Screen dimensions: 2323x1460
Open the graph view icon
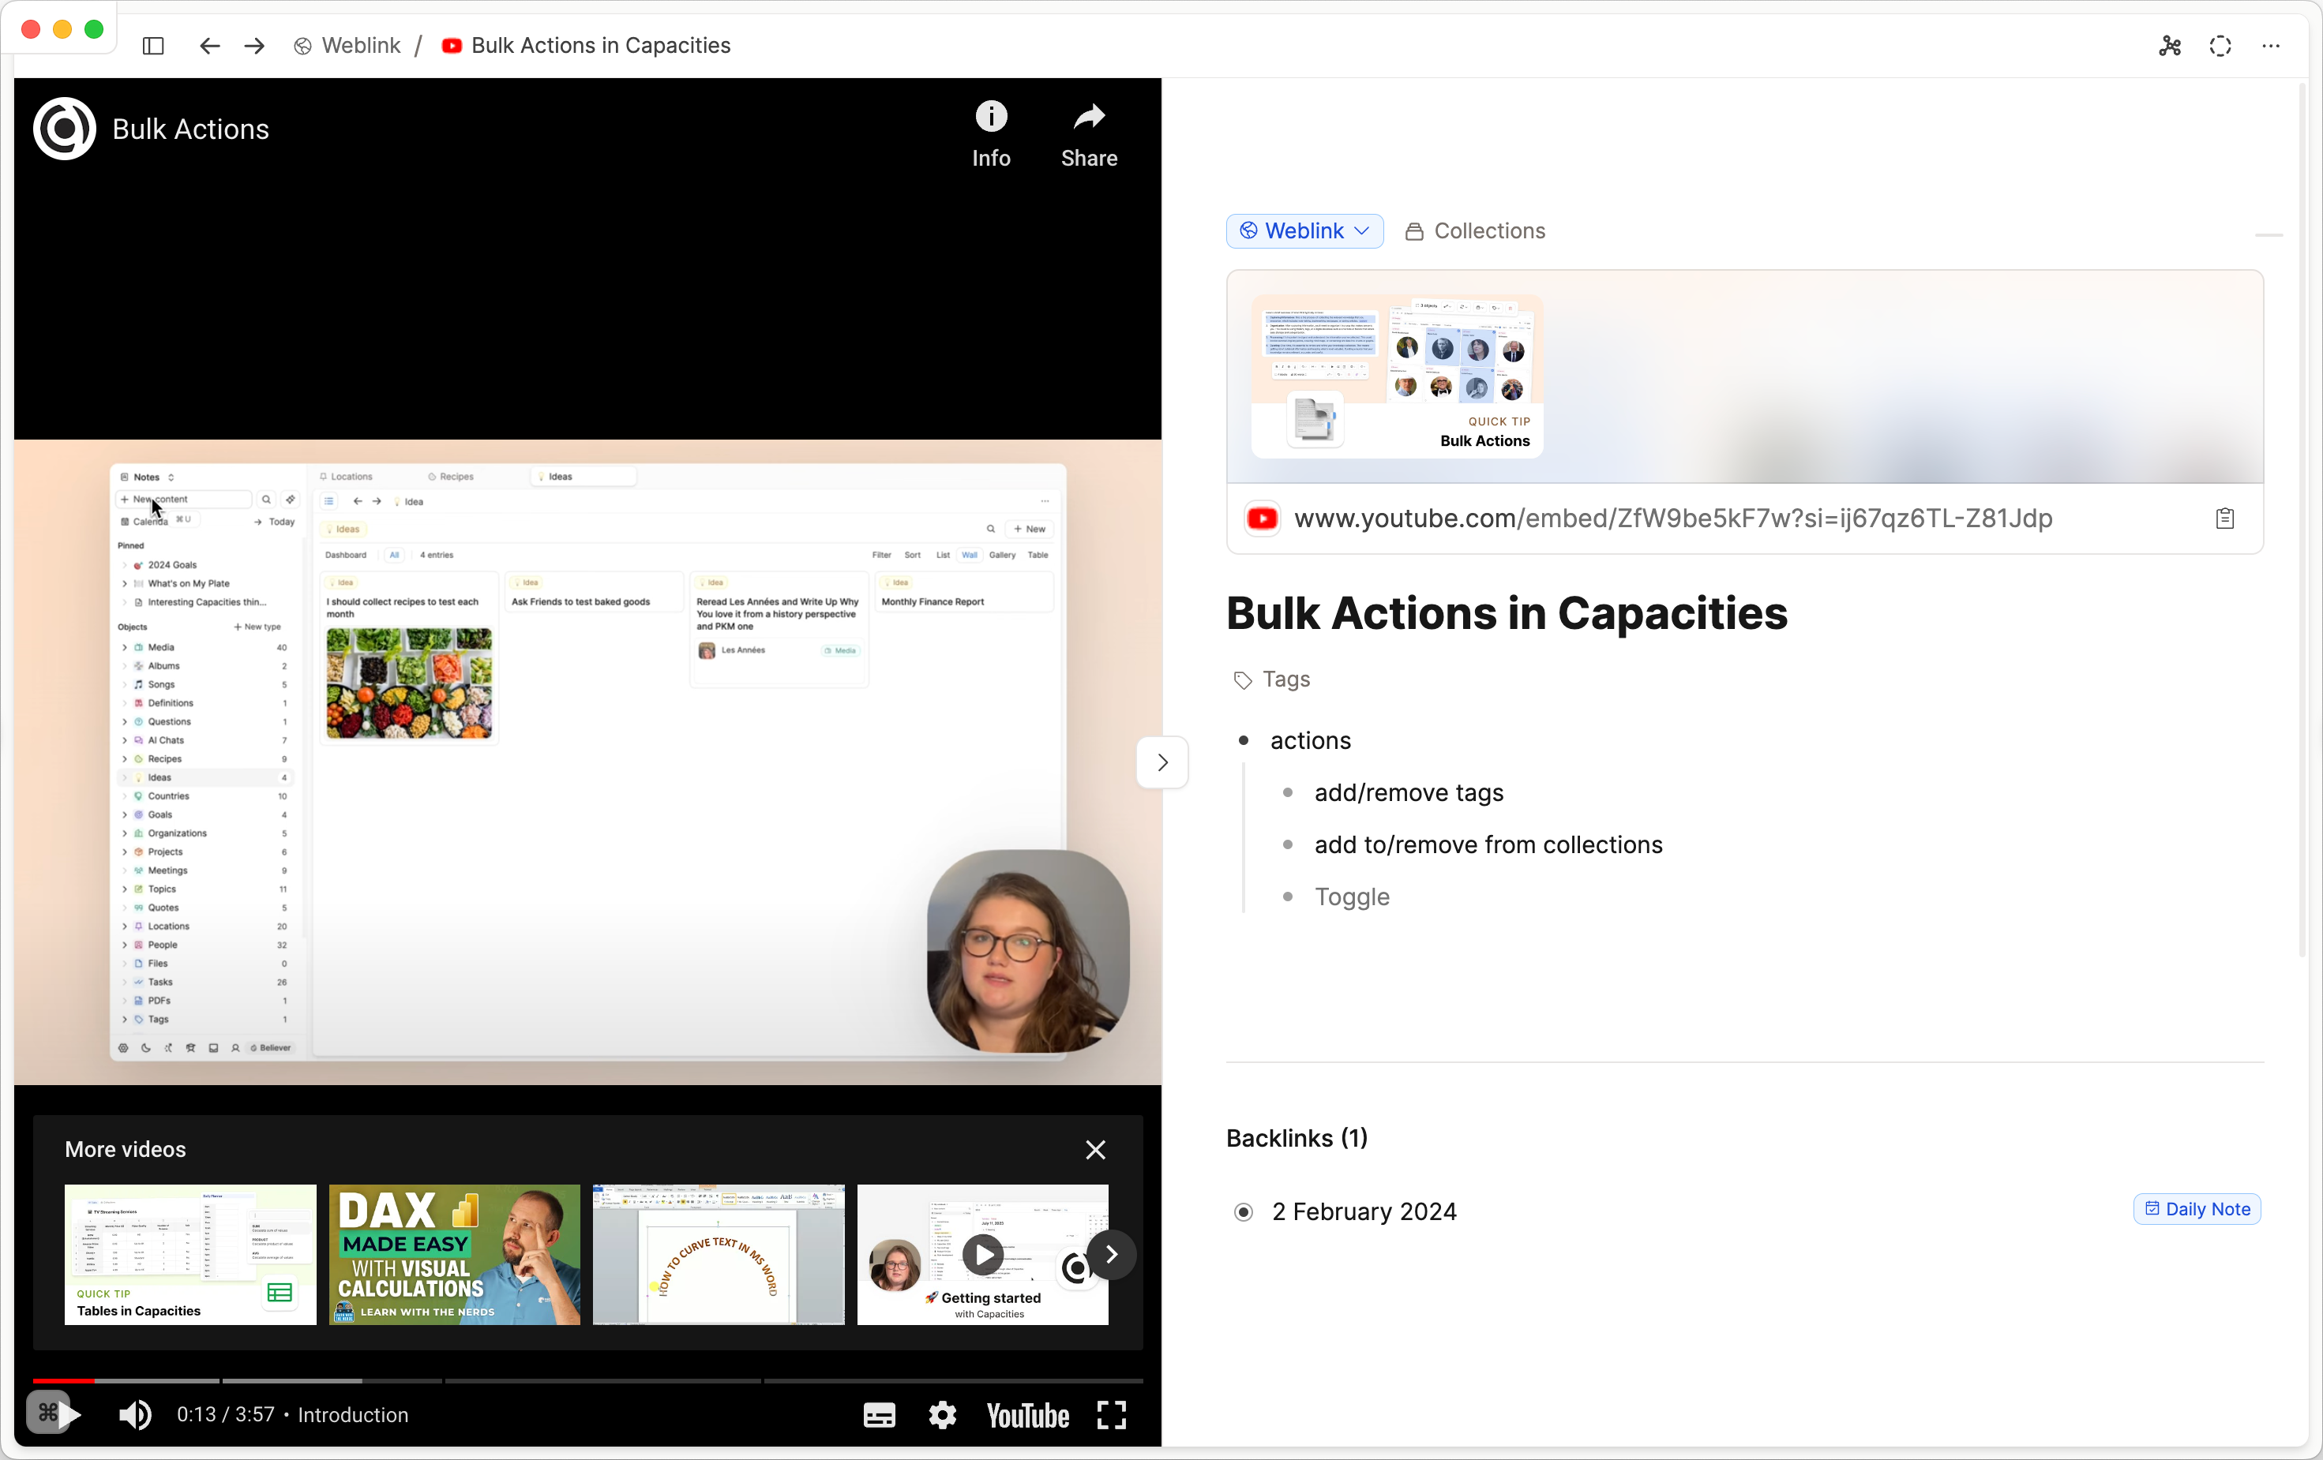coord(2170,45)
